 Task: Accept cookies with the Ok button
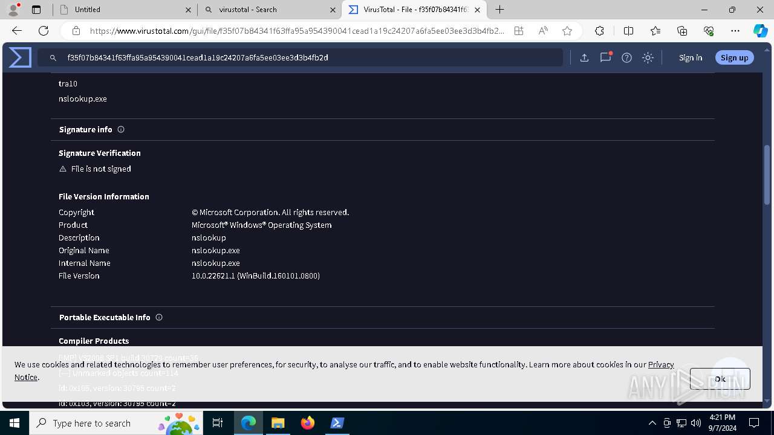coord(720,379)
